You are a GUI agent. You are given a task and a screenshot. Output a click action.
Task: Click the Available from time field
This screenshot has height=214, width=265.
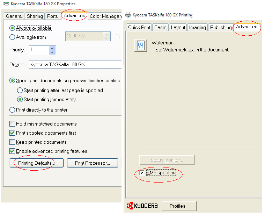[84, 36]
